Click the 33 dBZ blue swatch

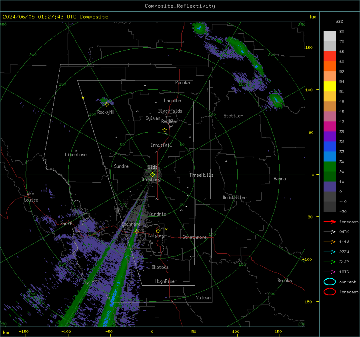point(330,147)
